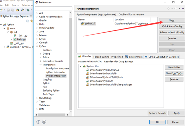Select Python Interpreter item
The height and width of the screenshot is (126, 185).
(x=56, y=76)
